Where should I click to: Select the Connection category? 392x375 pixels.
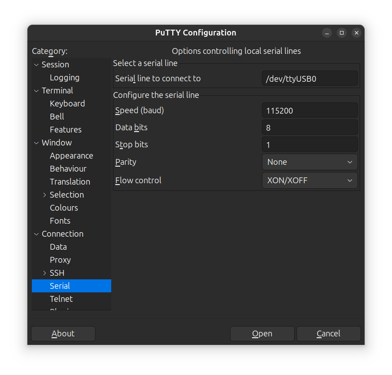62,234
